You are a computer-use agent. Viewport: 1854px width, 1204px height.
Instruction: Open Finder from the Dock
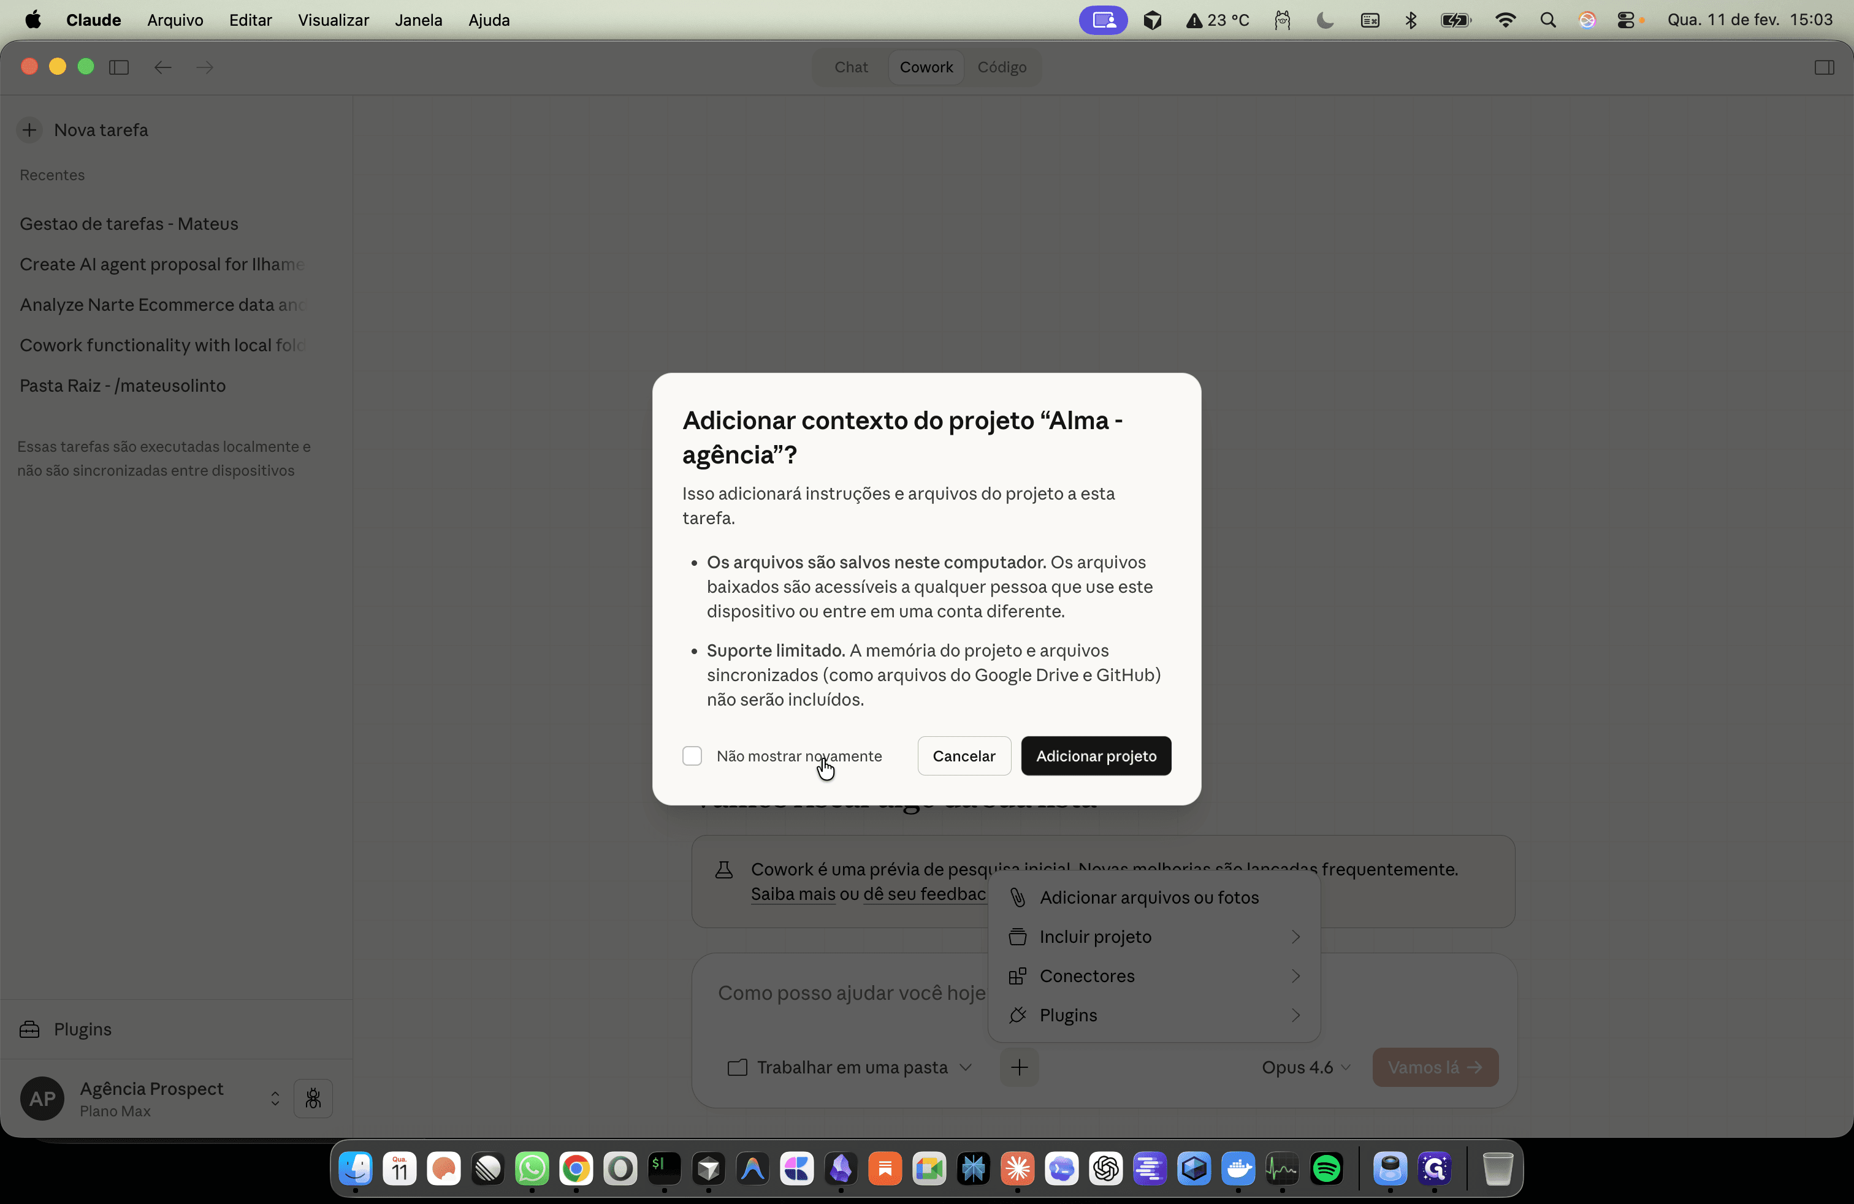355,1168
